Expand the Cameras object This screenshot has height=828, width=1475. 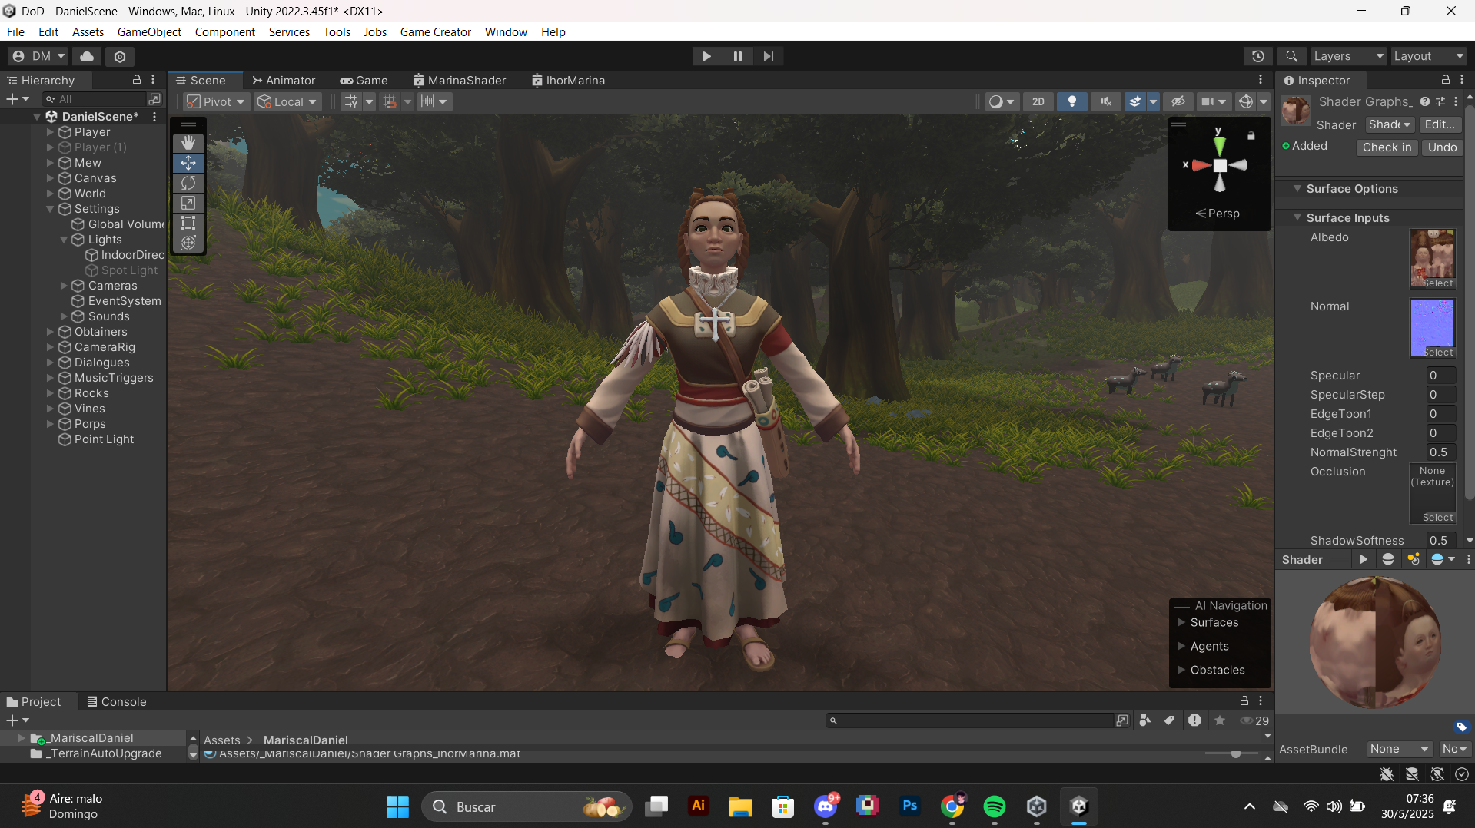(x=64, y=286)
